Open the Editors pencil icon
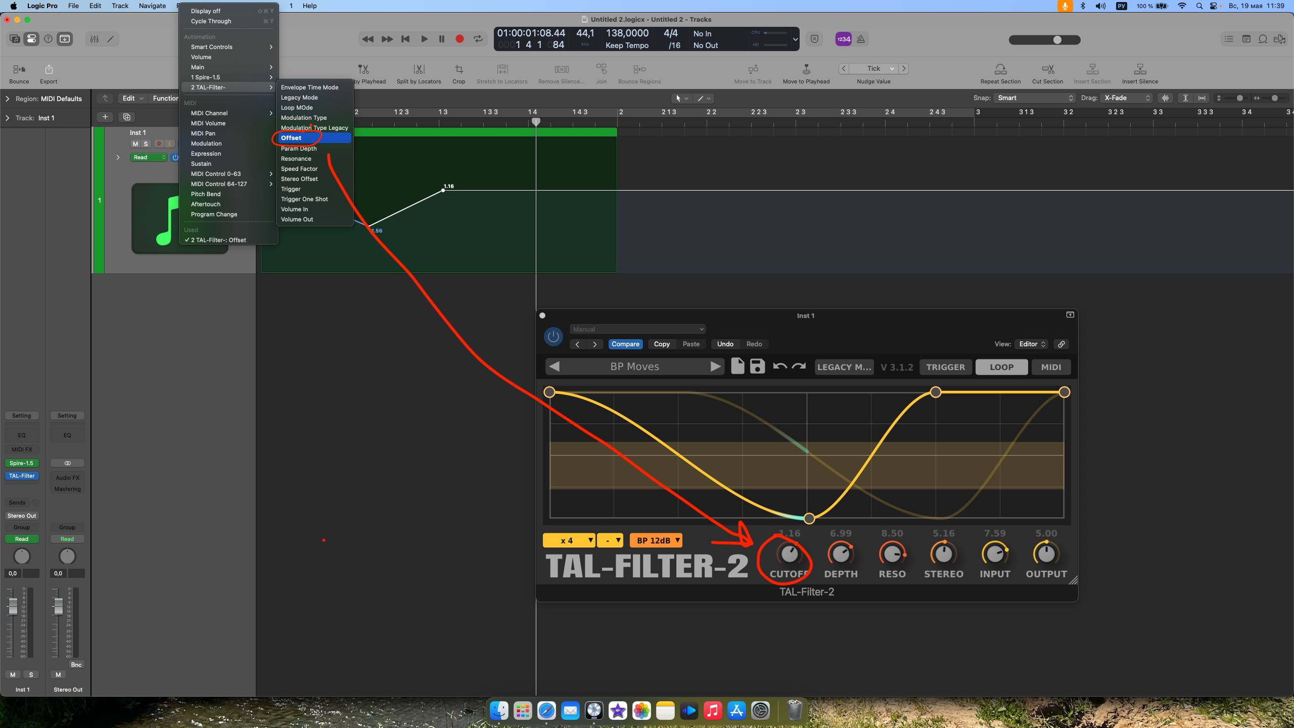This screenshot has width=1294, height=728. [111, 39]
